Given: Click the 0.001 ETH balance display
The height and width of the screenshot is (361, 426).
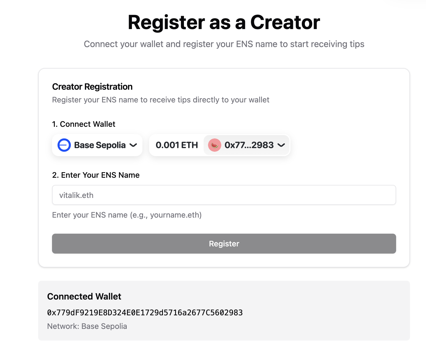Looking at the screenshot, I should coord(177,145).
